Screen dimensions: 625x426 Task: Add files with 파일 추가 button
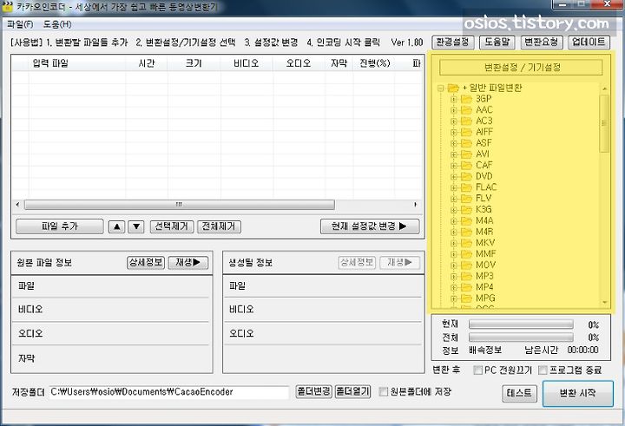click(x=60, y=226)
